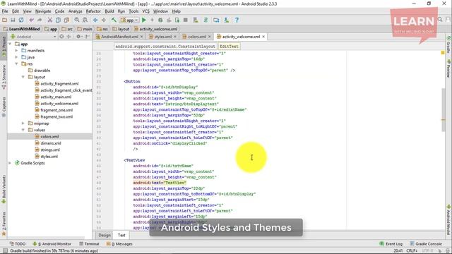Expand Gradle Scripts node
The image size is (452, 254).
pyautogui.click(x=10, y=163)
